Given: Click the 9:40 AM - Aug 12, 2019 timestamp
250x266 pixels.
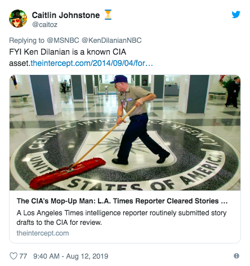Looking at the screenshot, I should pos(71,256).
